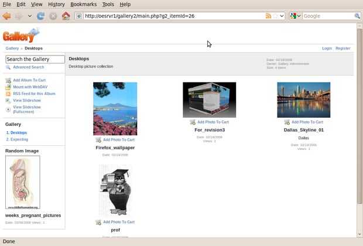This screenshot has width=363, height=246.
Task: Add Dallas_Skyline_01 photo to cart link
Action: tap(307, 122)
